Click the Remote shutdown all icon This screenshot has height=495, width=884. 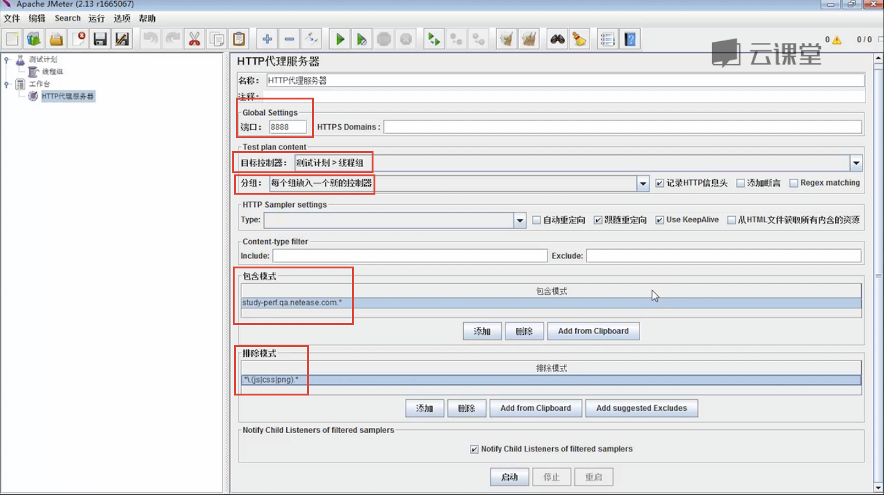479,39
